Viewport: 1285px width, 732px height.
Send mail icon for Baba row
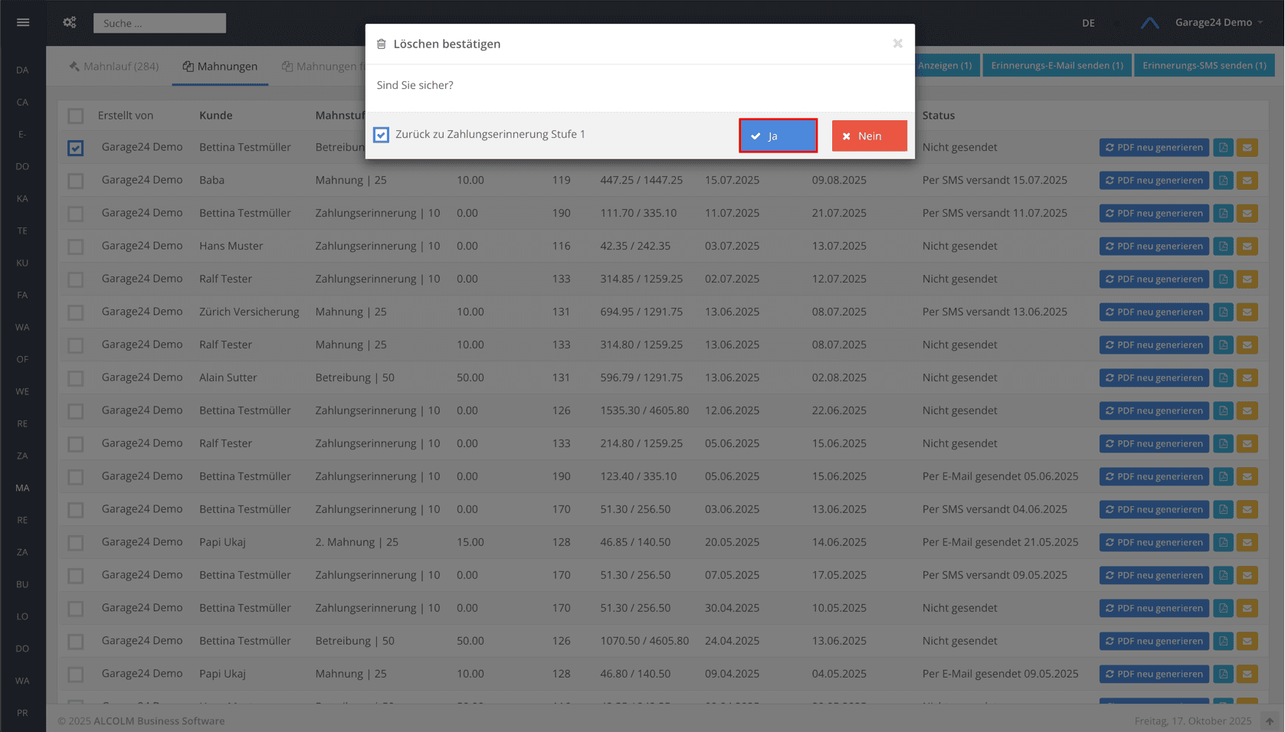coord(1247,181)
